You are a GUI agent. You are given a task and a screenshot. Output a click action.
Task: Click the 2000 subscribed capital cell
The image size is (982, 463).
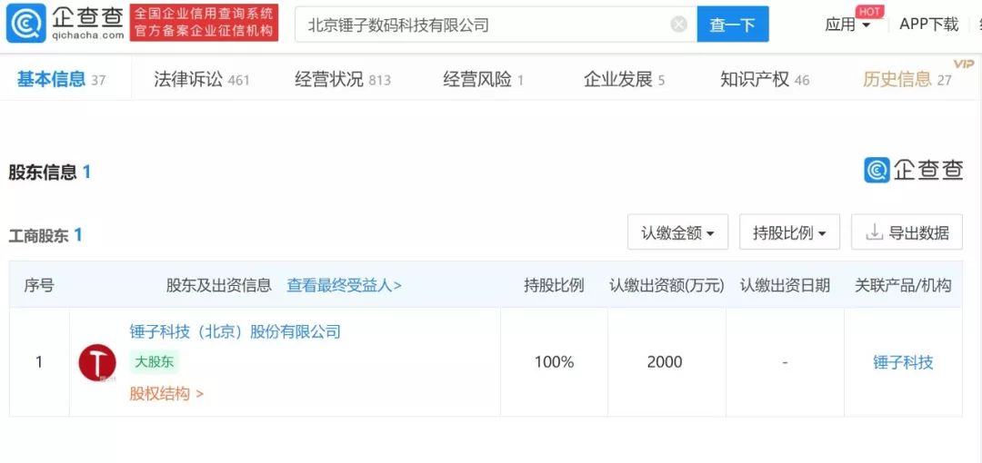[665, 362]
